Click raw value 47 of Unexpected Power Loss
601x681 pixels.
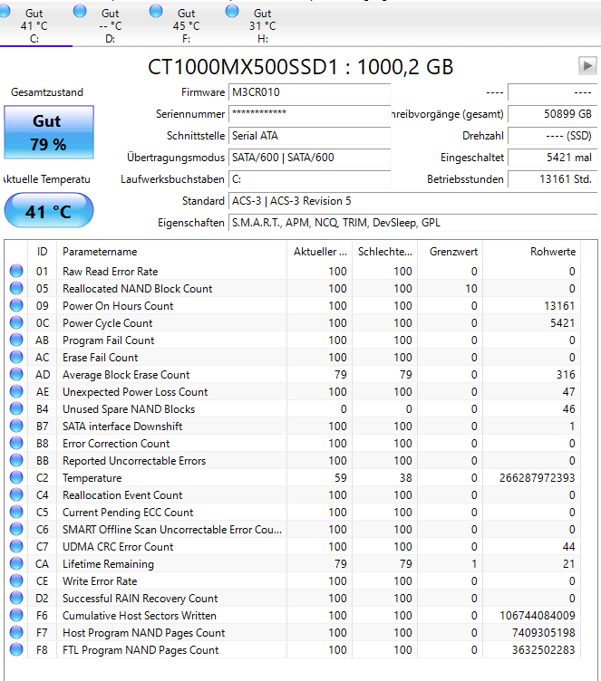pos(568,392)
